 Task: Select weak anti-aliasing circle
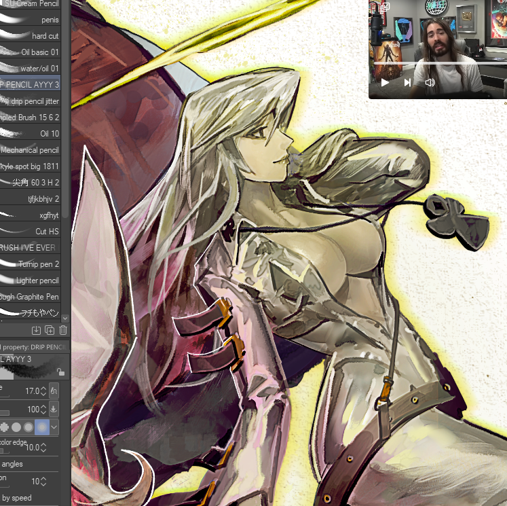tap(16, 427)
